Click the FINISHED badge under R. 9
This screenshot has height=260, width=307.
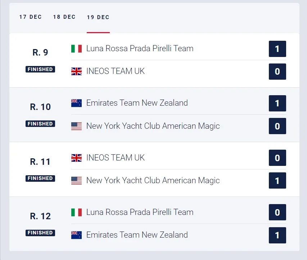click(x=40, y=69)
